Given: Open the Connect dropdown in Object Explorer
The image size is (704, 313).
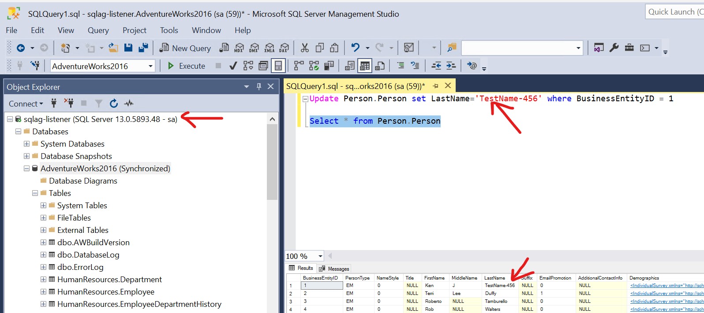Looking at the screenshot, I should click(26, 103).
